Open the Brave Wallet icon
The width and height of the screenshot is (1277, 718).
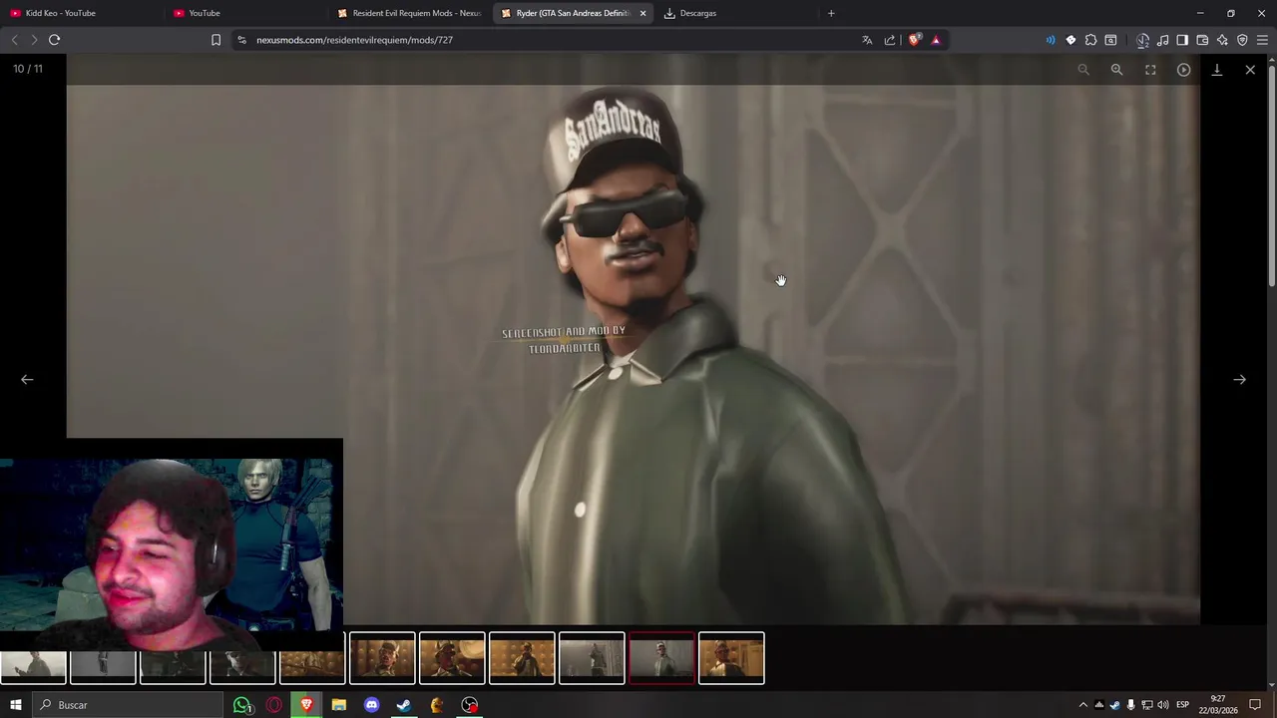pos(1202,40)
